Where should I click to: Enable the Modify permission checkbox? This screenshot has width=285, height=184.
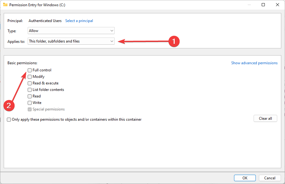coord(30,77)
